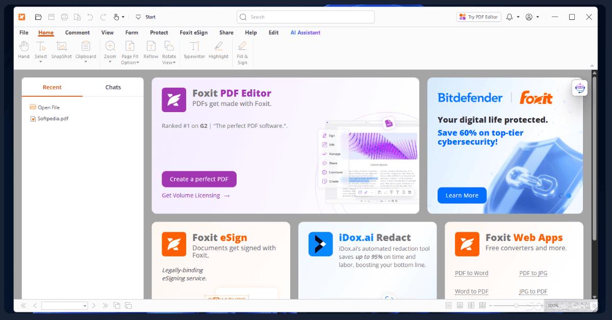Screen dimensions: 612x320
Task: Select the Hand tool
Action: point(24,50)
